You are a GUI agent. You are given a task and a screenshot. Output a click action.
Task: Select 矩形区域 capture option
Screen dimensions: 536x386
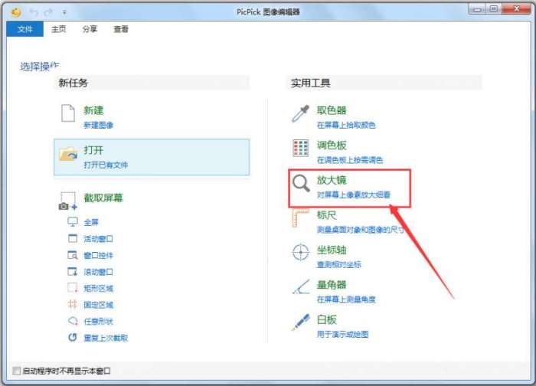pos(99,288)
